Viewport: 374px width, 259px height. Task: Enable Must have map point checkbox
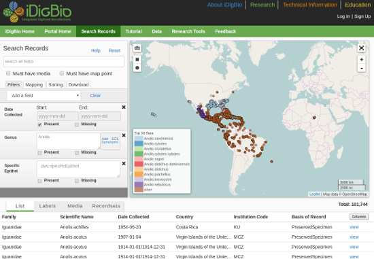point(62,73)
